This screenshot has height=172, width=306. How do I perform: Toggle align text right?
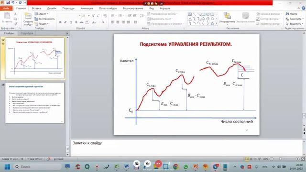point(123,22)
